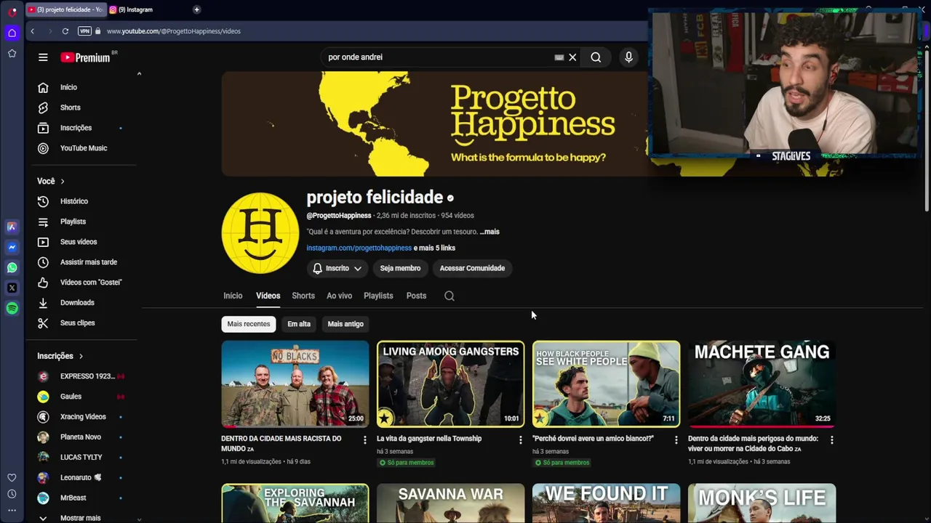Reload the page with refresh icon
This screenshot has height=523, width=931.
point(65,31)
